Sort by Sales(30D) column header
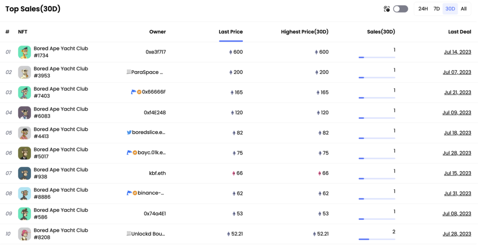 [381, 32]
